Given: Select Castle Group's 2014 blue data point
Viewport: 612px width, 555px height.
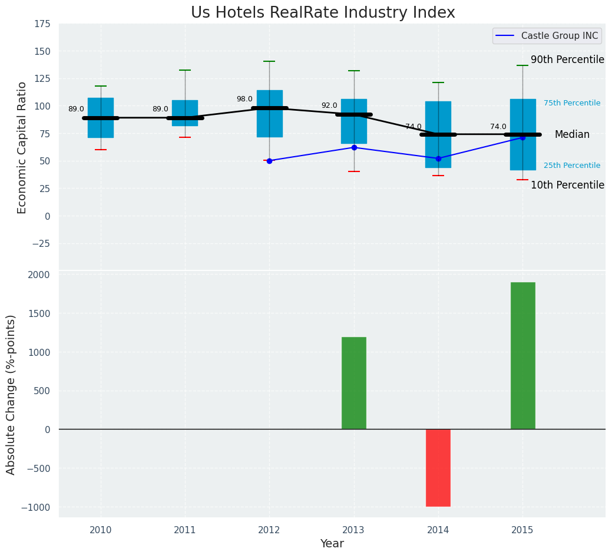Looking at the screenshot, I should pyautogui.click(x=438, y=158).
